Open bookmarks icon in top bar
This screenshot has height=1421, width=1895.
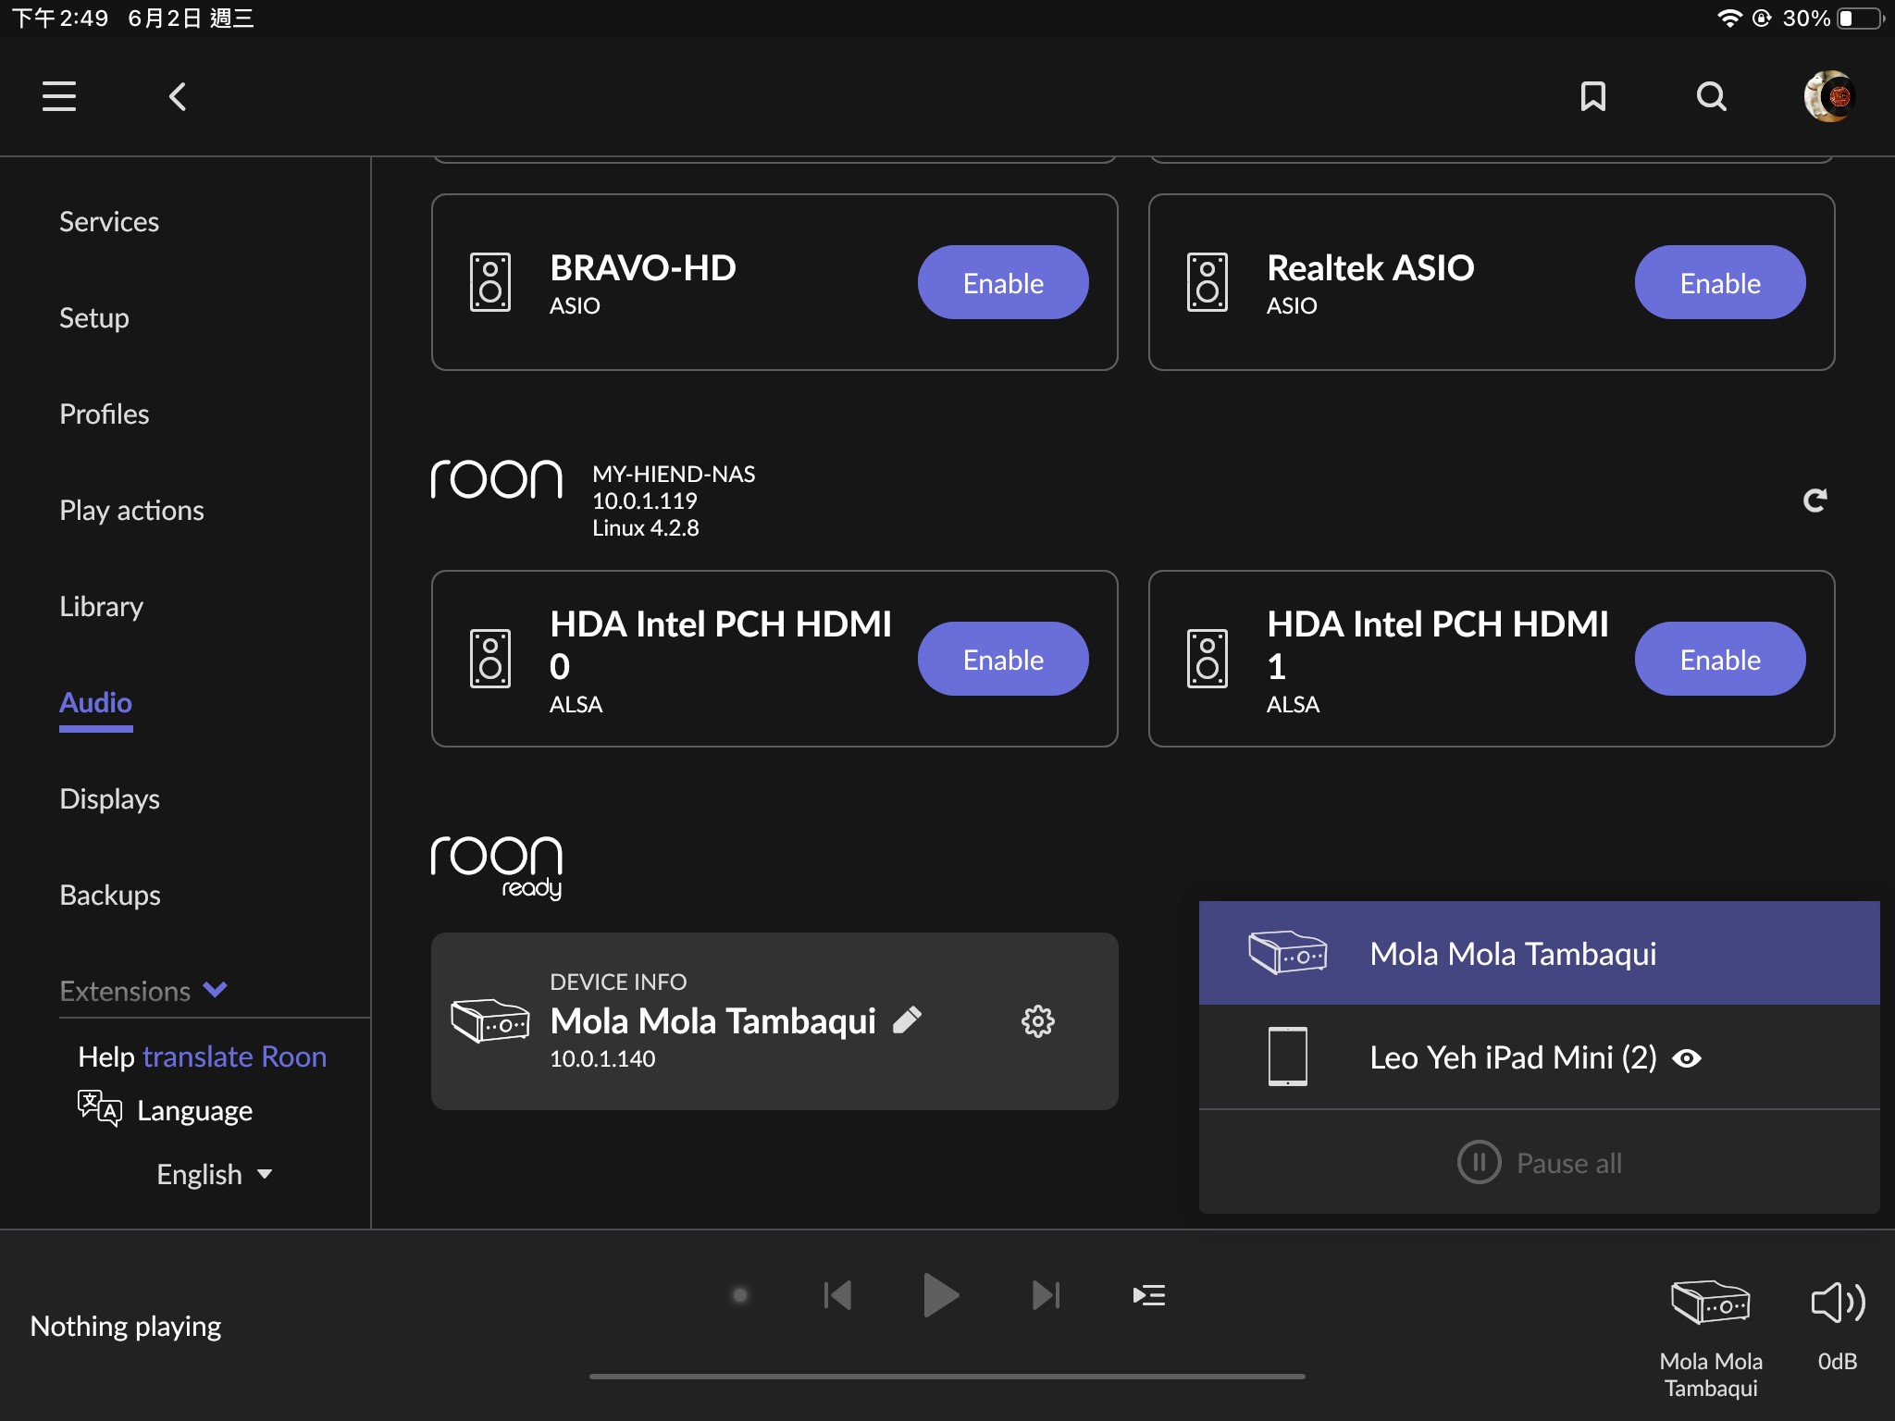pyautogui.click(x=1593, y=96)
